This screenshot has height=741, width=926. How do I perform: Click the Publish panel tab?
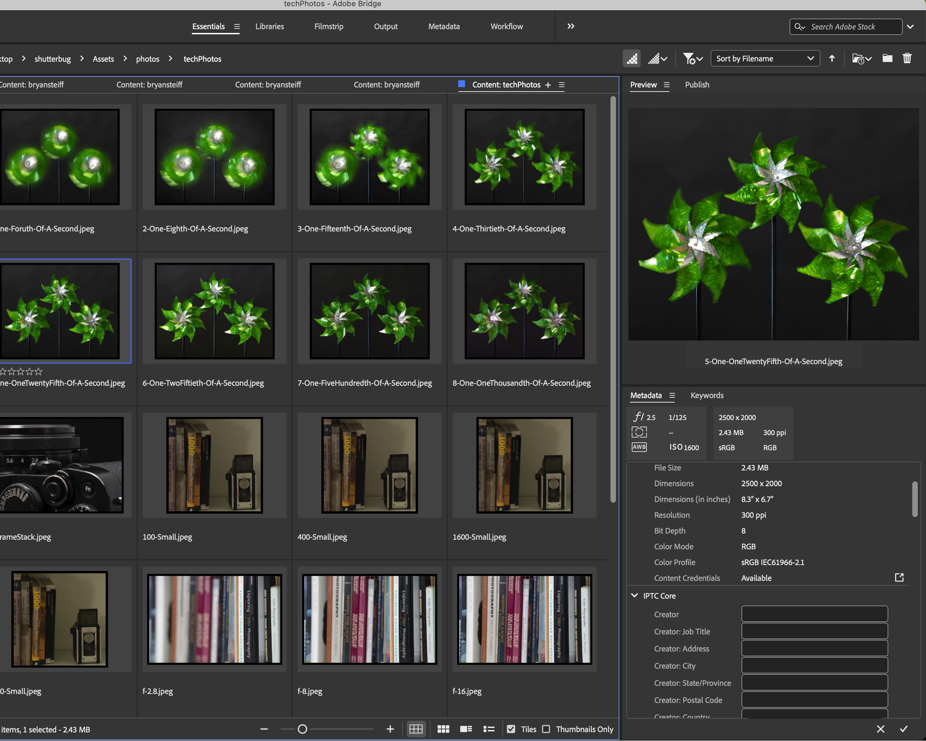point(697,84)
